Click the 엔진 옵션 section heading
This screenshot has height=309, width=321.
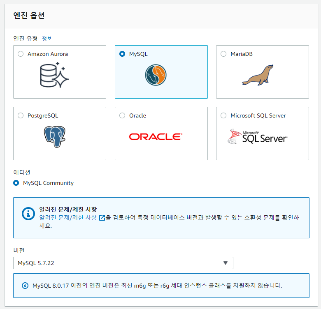click(29, 15)
